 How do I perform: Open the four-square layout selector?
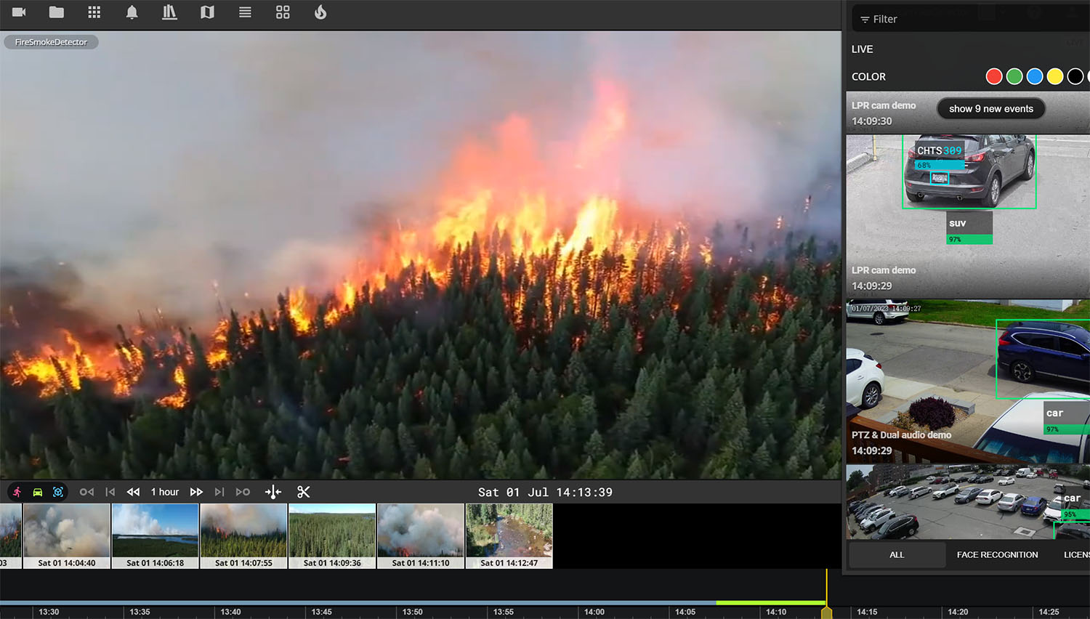click(283, 12)
